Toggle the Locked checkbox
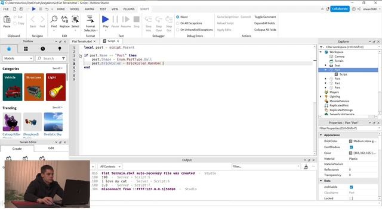Image resolution: width=382 pixels, height=214 pixels. point(351,199)
